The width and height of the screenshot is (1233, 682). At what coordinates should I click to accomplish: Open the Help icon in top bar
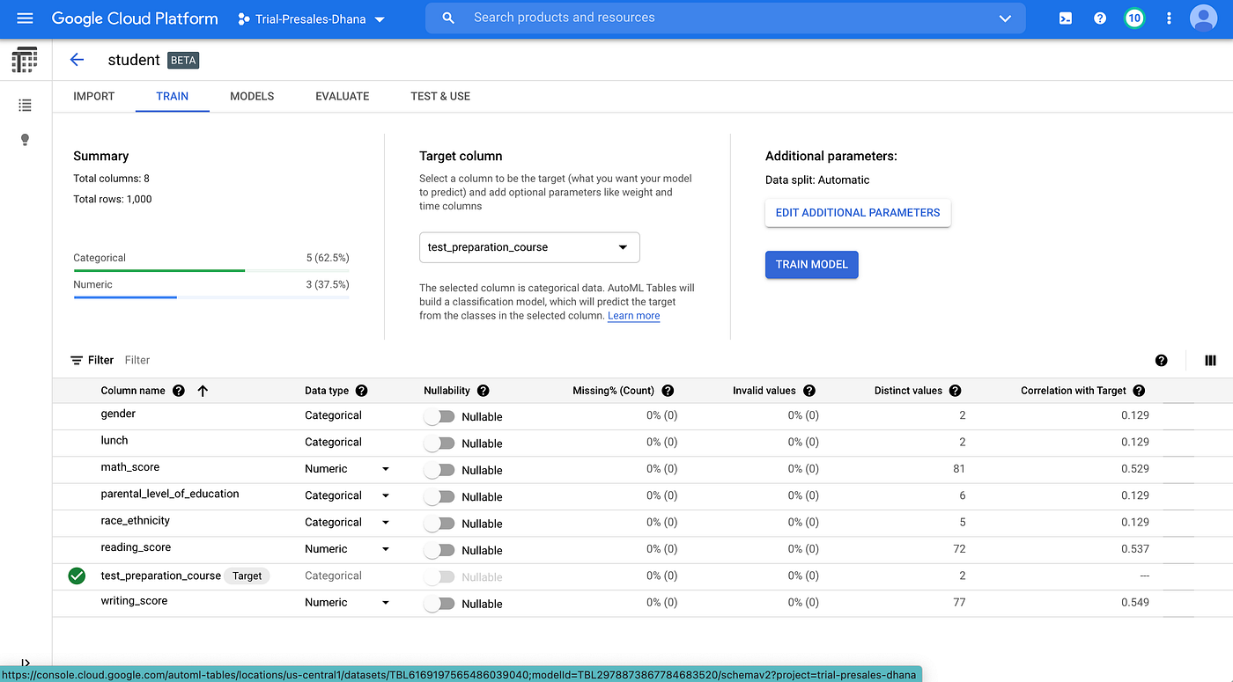pyautogui.click(x=1099, y=17)
